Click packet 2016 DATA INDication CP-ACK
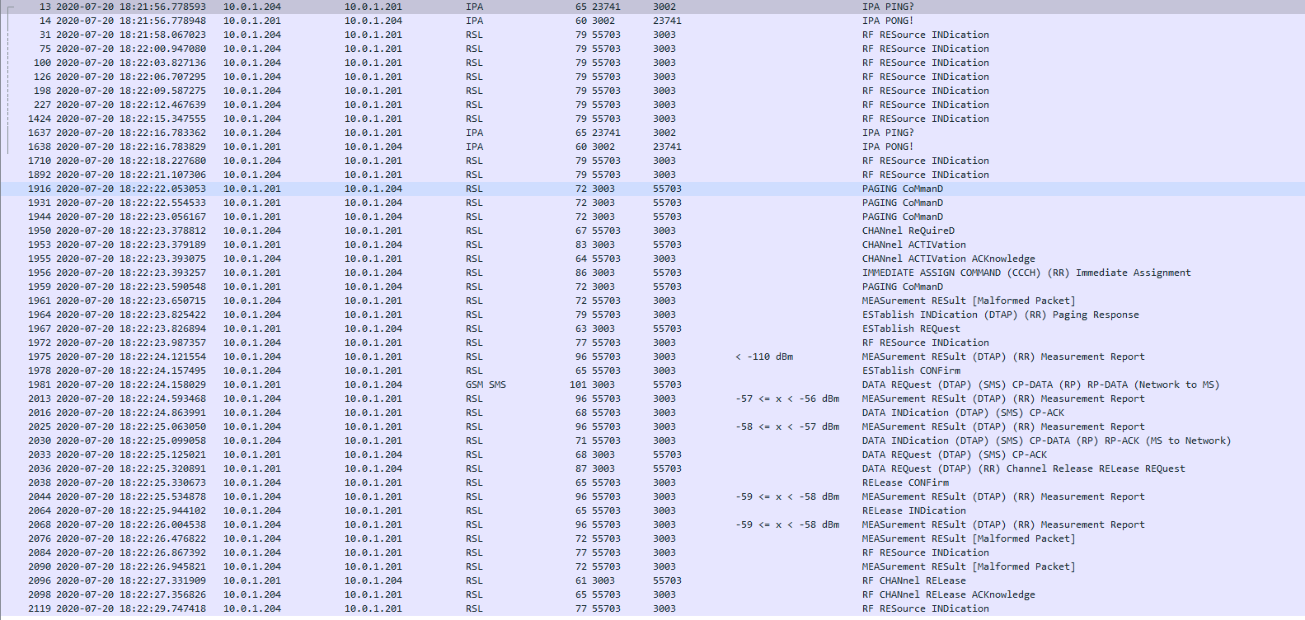1305x620 pixels. [x=962, y=413]
